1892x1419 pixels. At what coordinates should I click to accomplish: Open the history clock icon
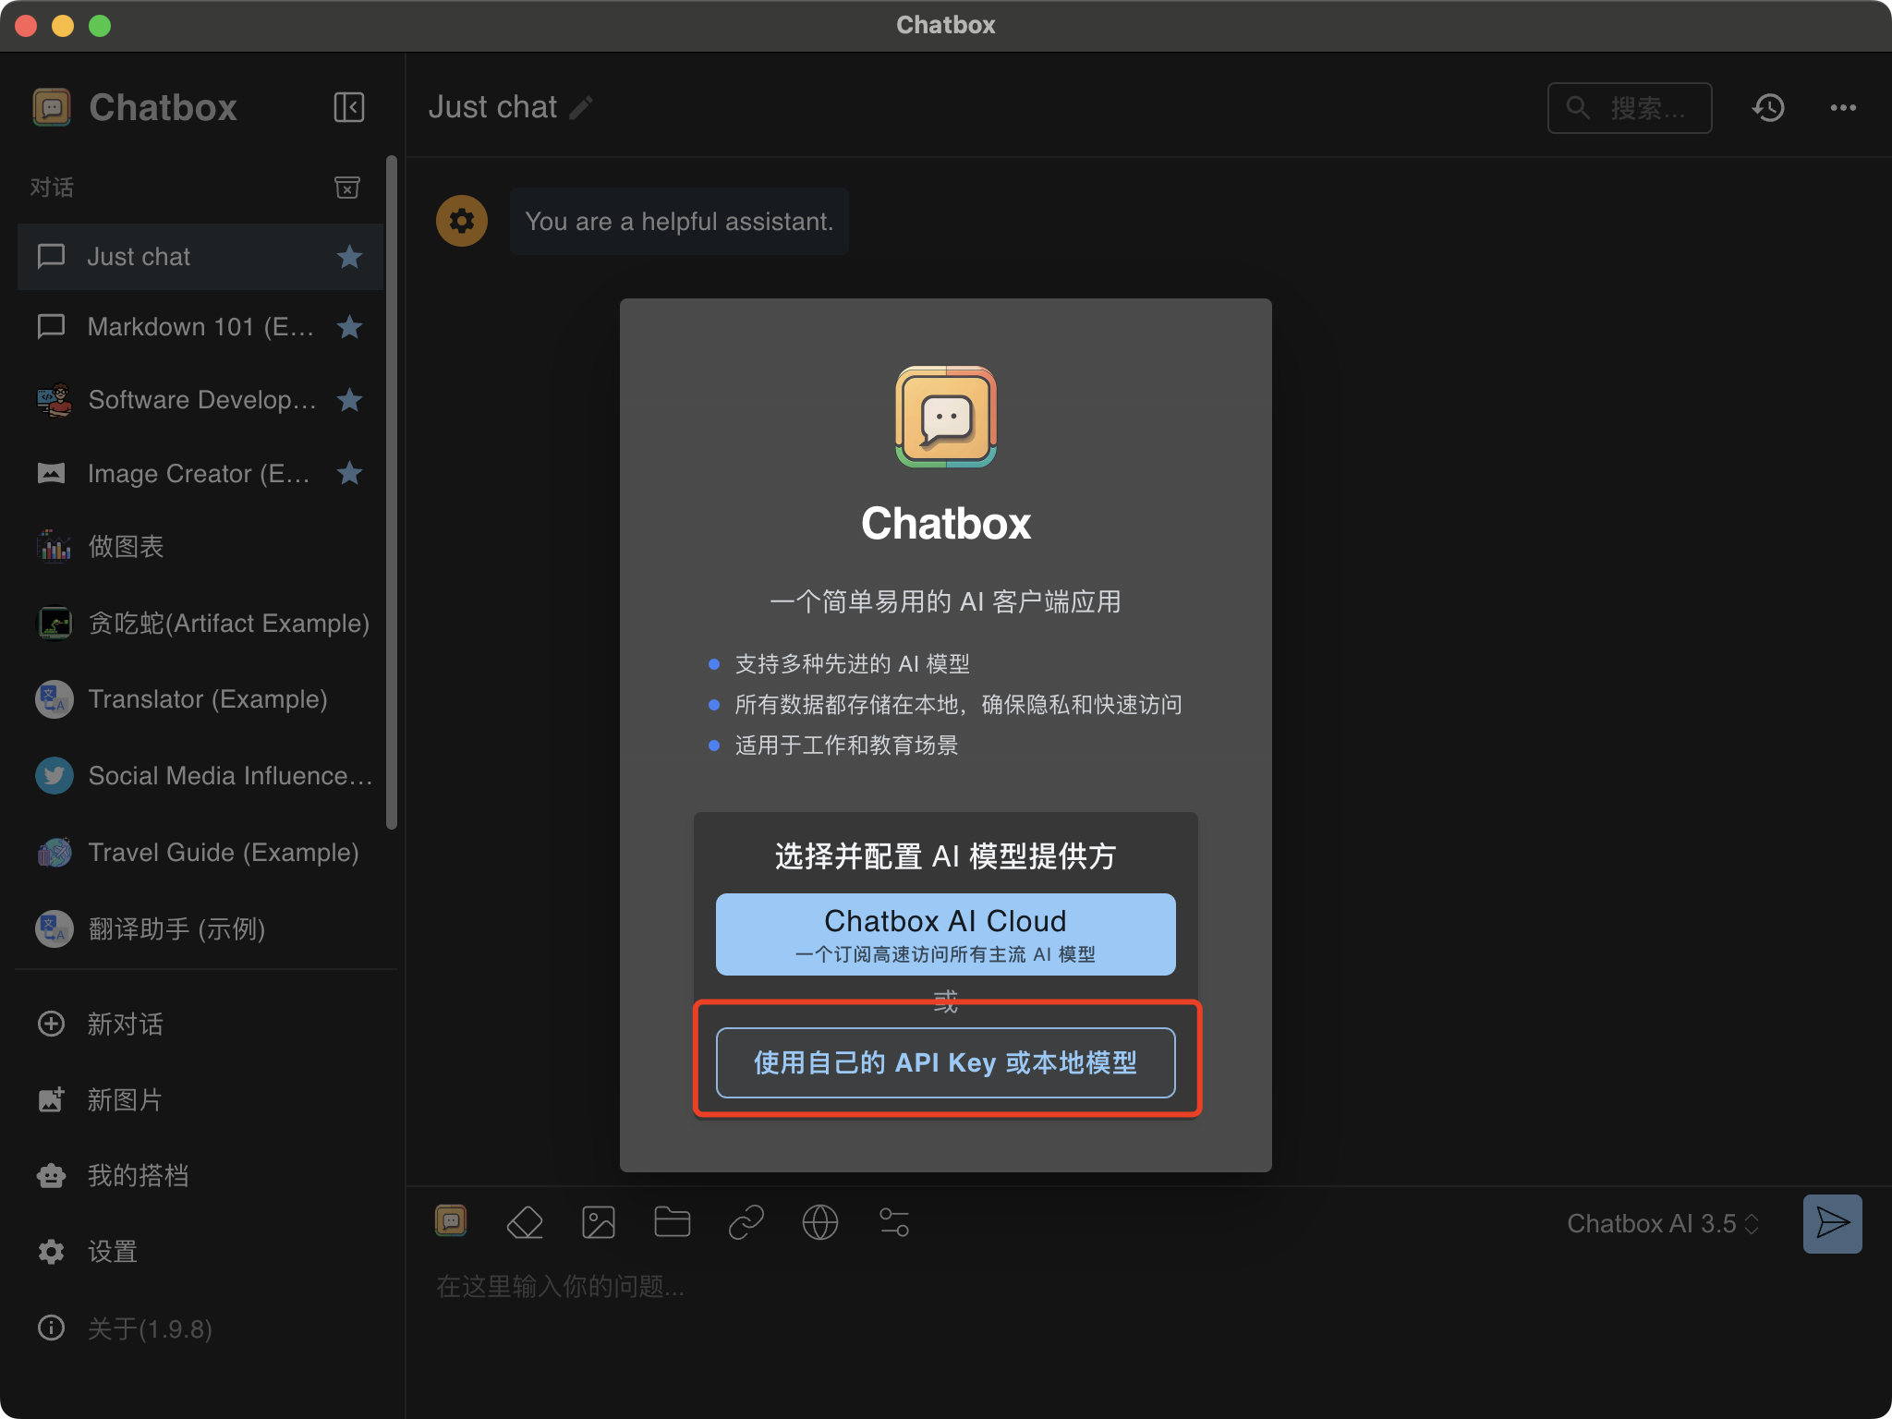(x=1768, y=108)
